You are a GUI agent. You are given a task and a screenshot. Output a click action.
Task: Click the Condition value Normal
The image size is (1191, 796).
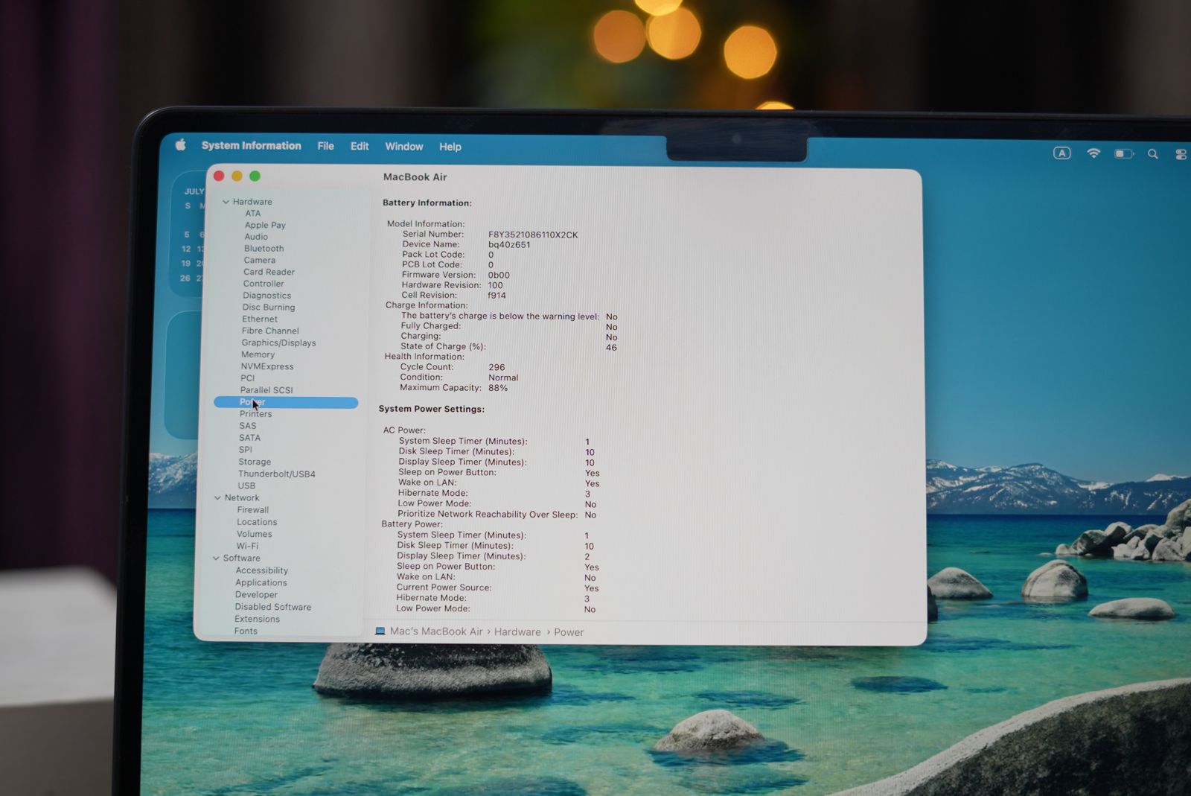pos(503,378)
